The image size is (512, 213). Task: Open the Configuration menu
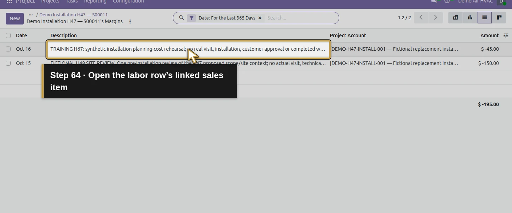tap(128, 1)
